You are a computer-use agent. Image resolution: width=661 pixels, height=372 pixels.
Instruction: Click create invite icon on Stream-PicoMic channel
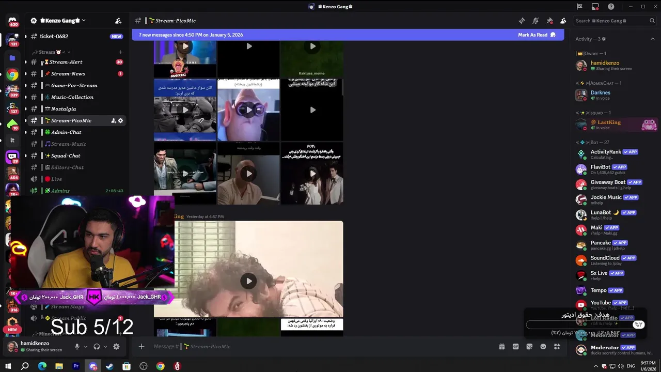(113, 120)
